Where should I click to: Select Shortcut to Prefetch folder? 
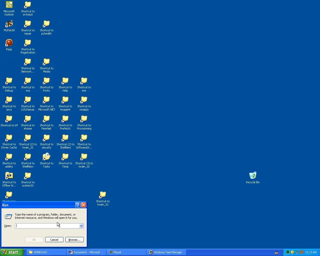65,122
